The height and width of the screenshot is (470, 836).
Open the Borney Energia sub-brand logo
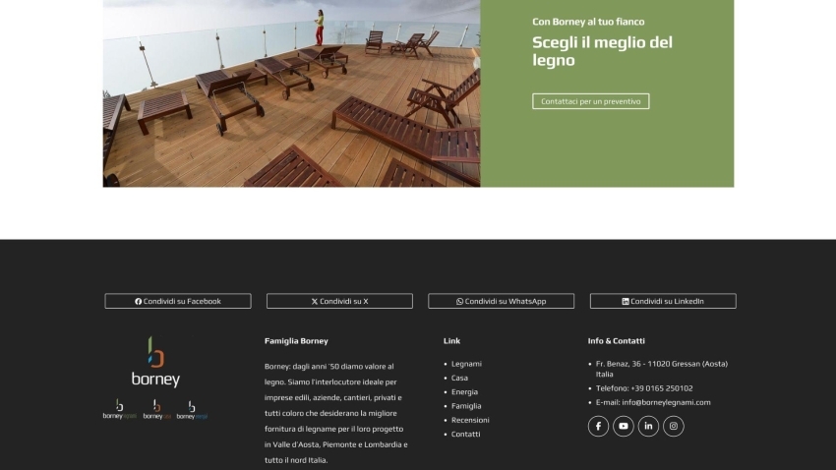[x=192, y=410]
